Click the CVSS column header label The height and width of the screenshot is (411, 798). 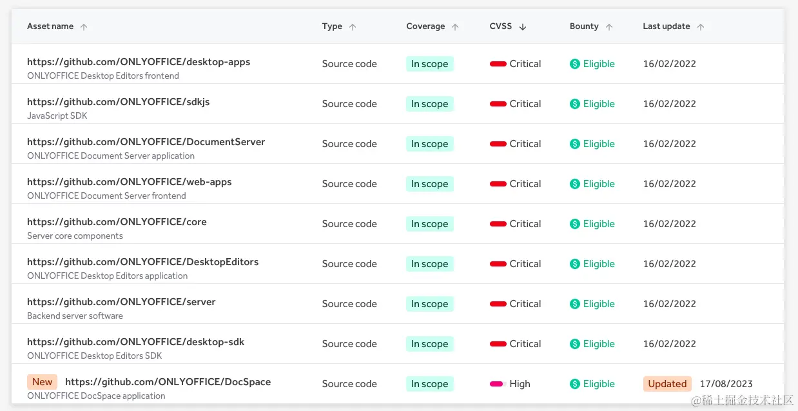point(501,26)
